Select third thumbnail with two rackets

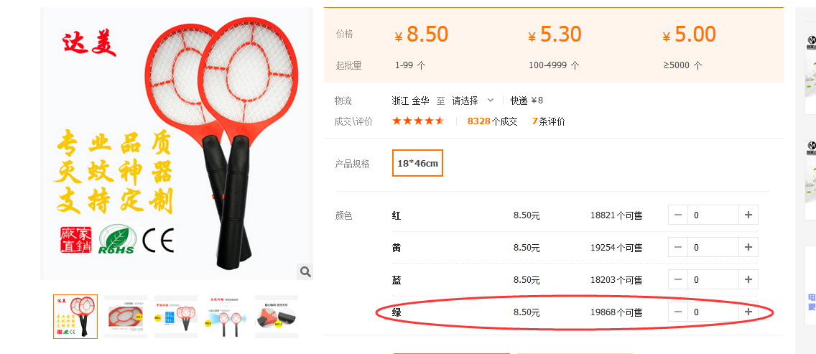click(x=176, y=317)
